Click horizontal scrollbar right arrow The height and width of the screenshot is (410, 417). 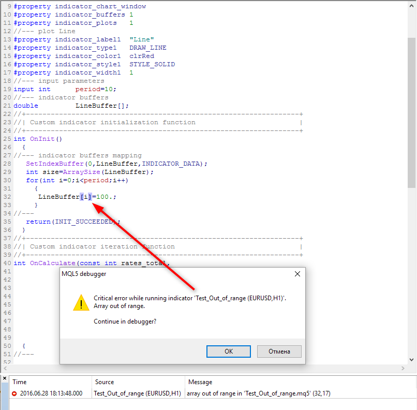[403, 368]
